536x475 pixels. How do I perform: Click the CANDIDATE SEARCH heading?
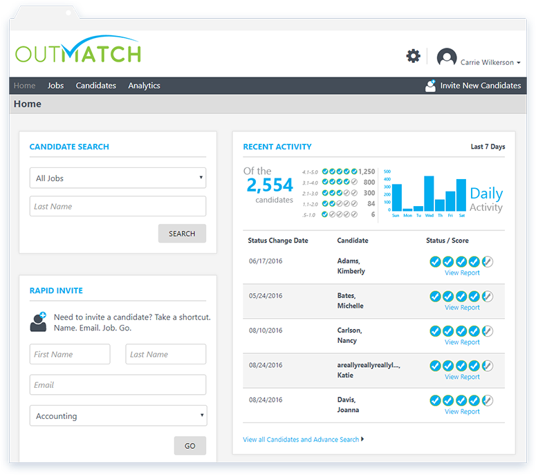click(x=69, y=147)
